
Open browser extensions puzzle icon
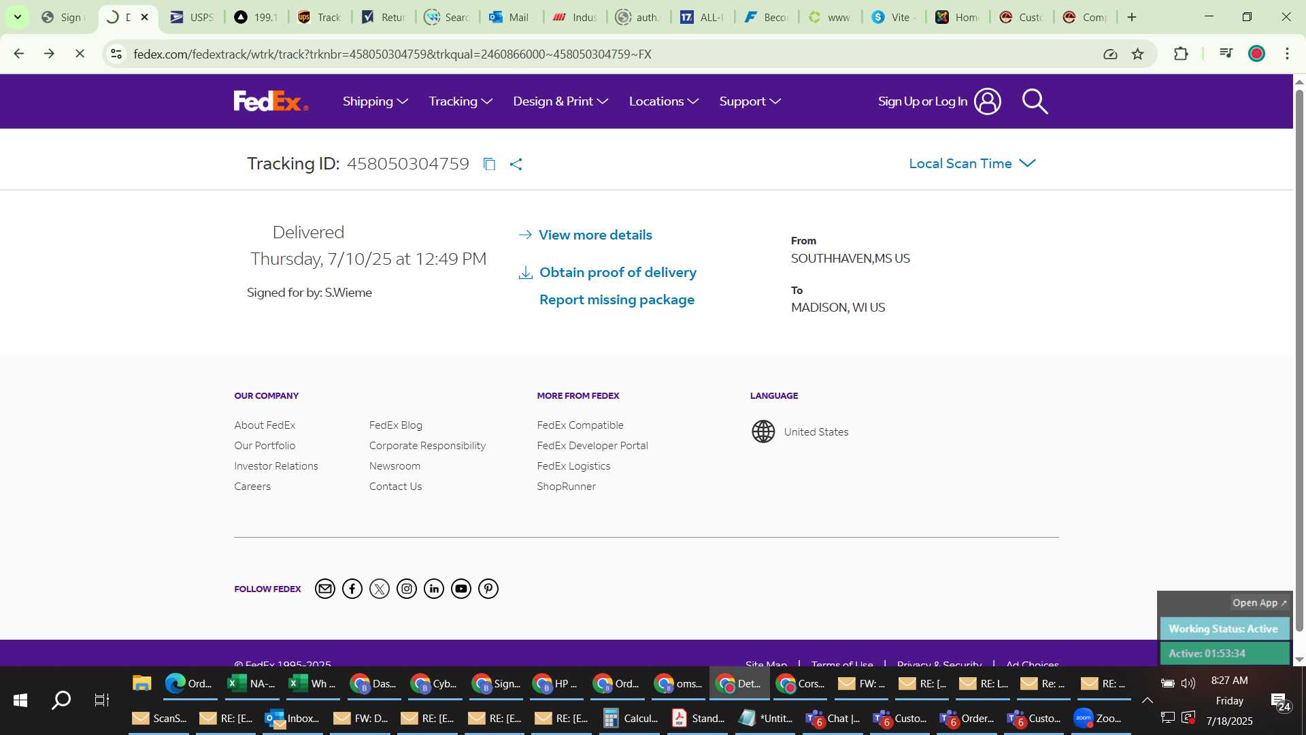1181,54
